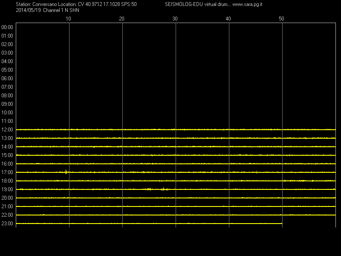Click the 16:00 hour label
Viewport: 341px width, 256px height.
(x=7, y=164)
